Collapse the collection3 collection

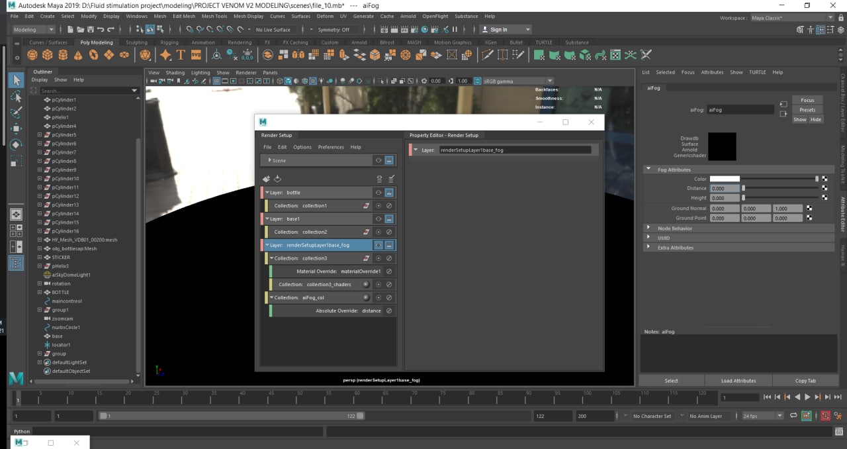(271, 258)
